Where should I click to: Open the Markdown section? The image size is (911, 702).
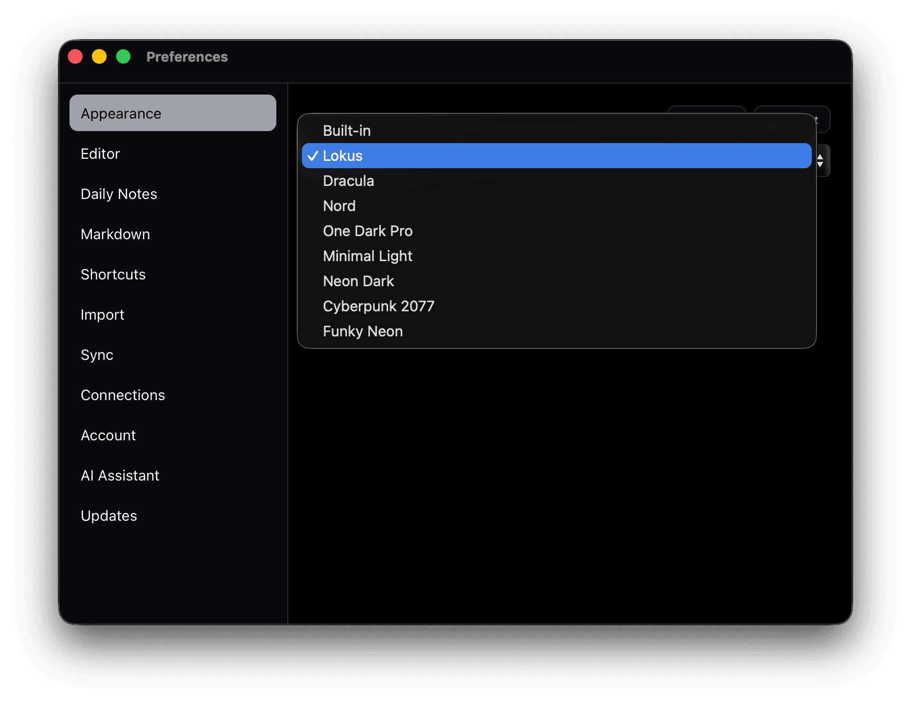tap(115, 234)
